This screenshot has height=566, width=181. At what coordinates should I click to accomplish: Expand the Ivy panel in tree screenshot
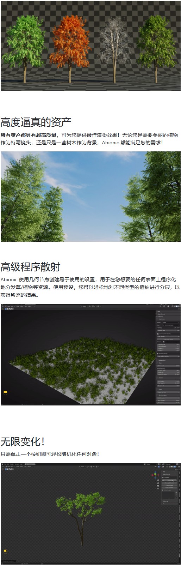[169, 504]
